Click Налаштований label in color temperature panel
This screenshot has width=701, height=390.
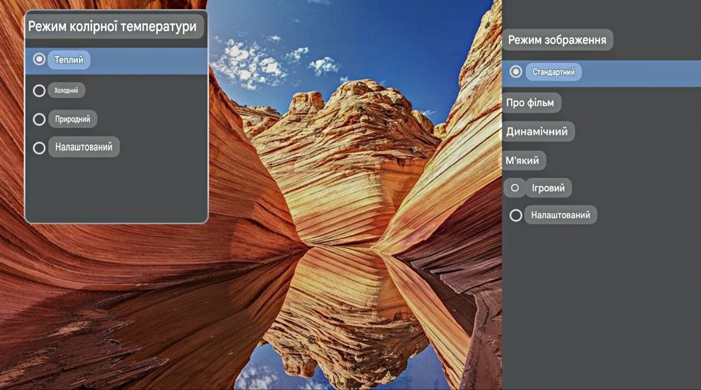(84, 147)
